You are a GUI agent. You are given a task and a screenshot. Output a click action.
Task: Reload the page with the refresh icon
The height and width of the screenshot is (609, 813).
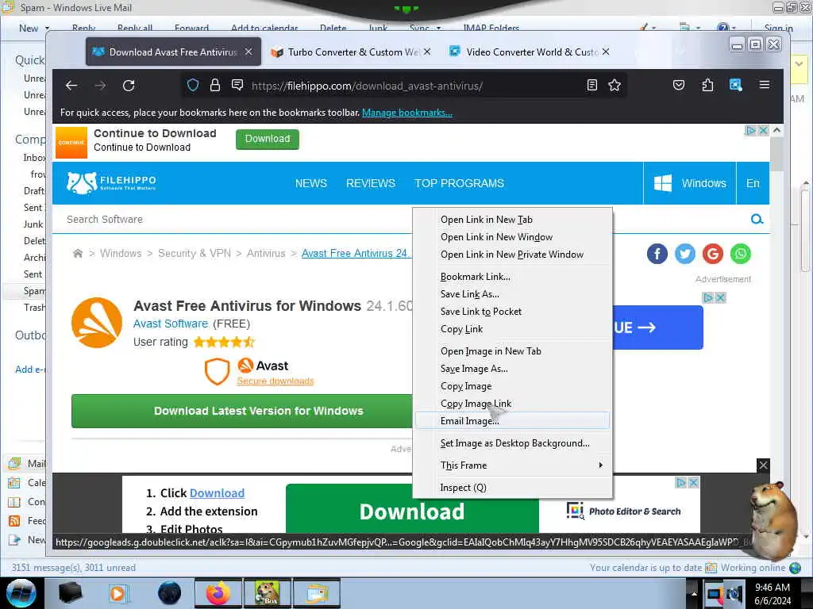129,86
